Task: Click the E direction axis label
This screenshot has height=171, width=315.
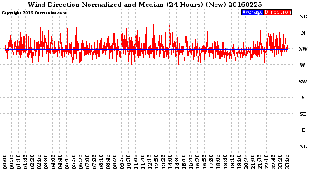Action: [303, 130]
